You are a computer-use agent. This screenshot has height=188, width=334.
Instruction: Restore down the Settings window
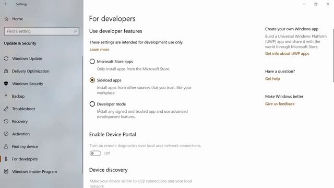[x=316, y=4]
